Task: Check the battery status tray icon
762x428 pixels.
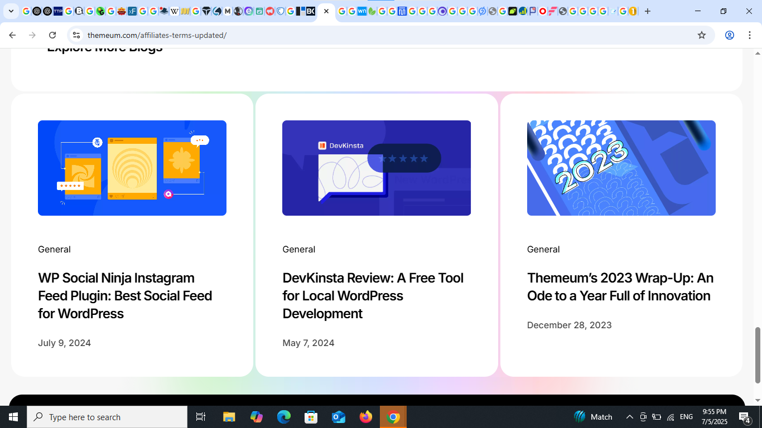Action: (657, 417)
